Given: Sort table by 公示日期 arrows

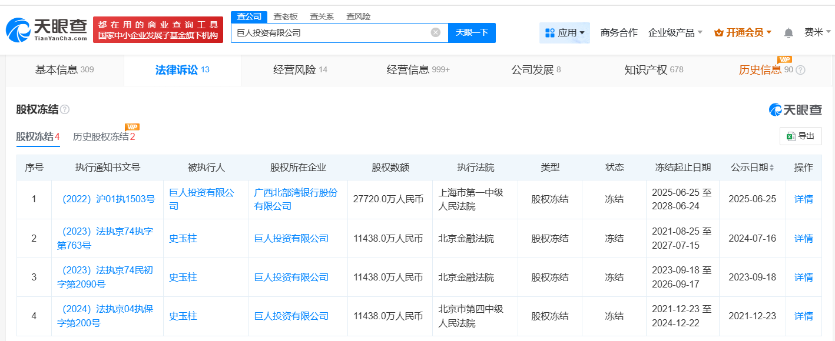Looking at the screenshot, I should tap(772, 168).
